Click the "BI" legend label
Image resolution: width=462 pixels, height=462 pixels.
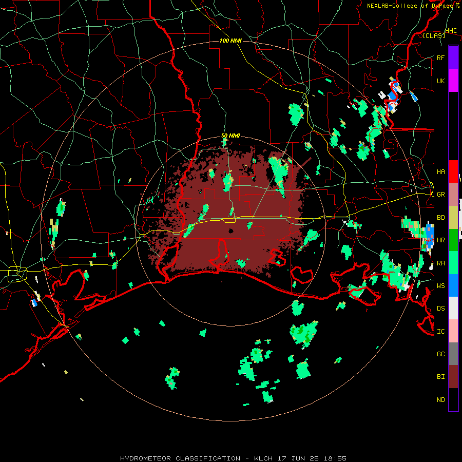pyautogui.click(x=440, y=377)
